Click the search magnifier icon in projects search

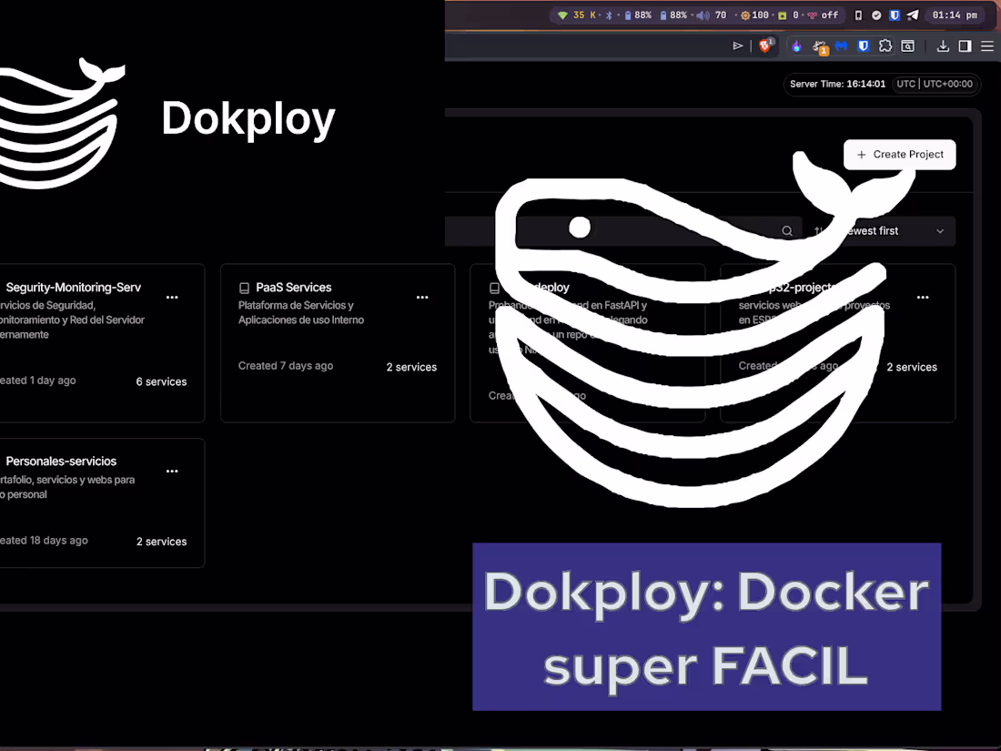787,230
